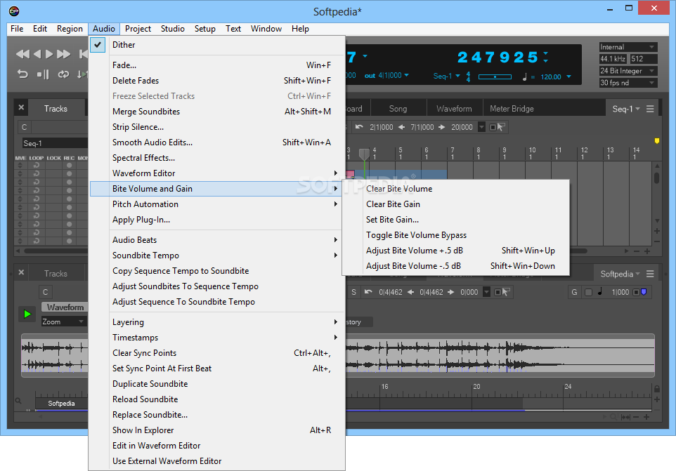Expand the Waveform Editor submenu
Viewport: 676px width, 471px height.
217,173
